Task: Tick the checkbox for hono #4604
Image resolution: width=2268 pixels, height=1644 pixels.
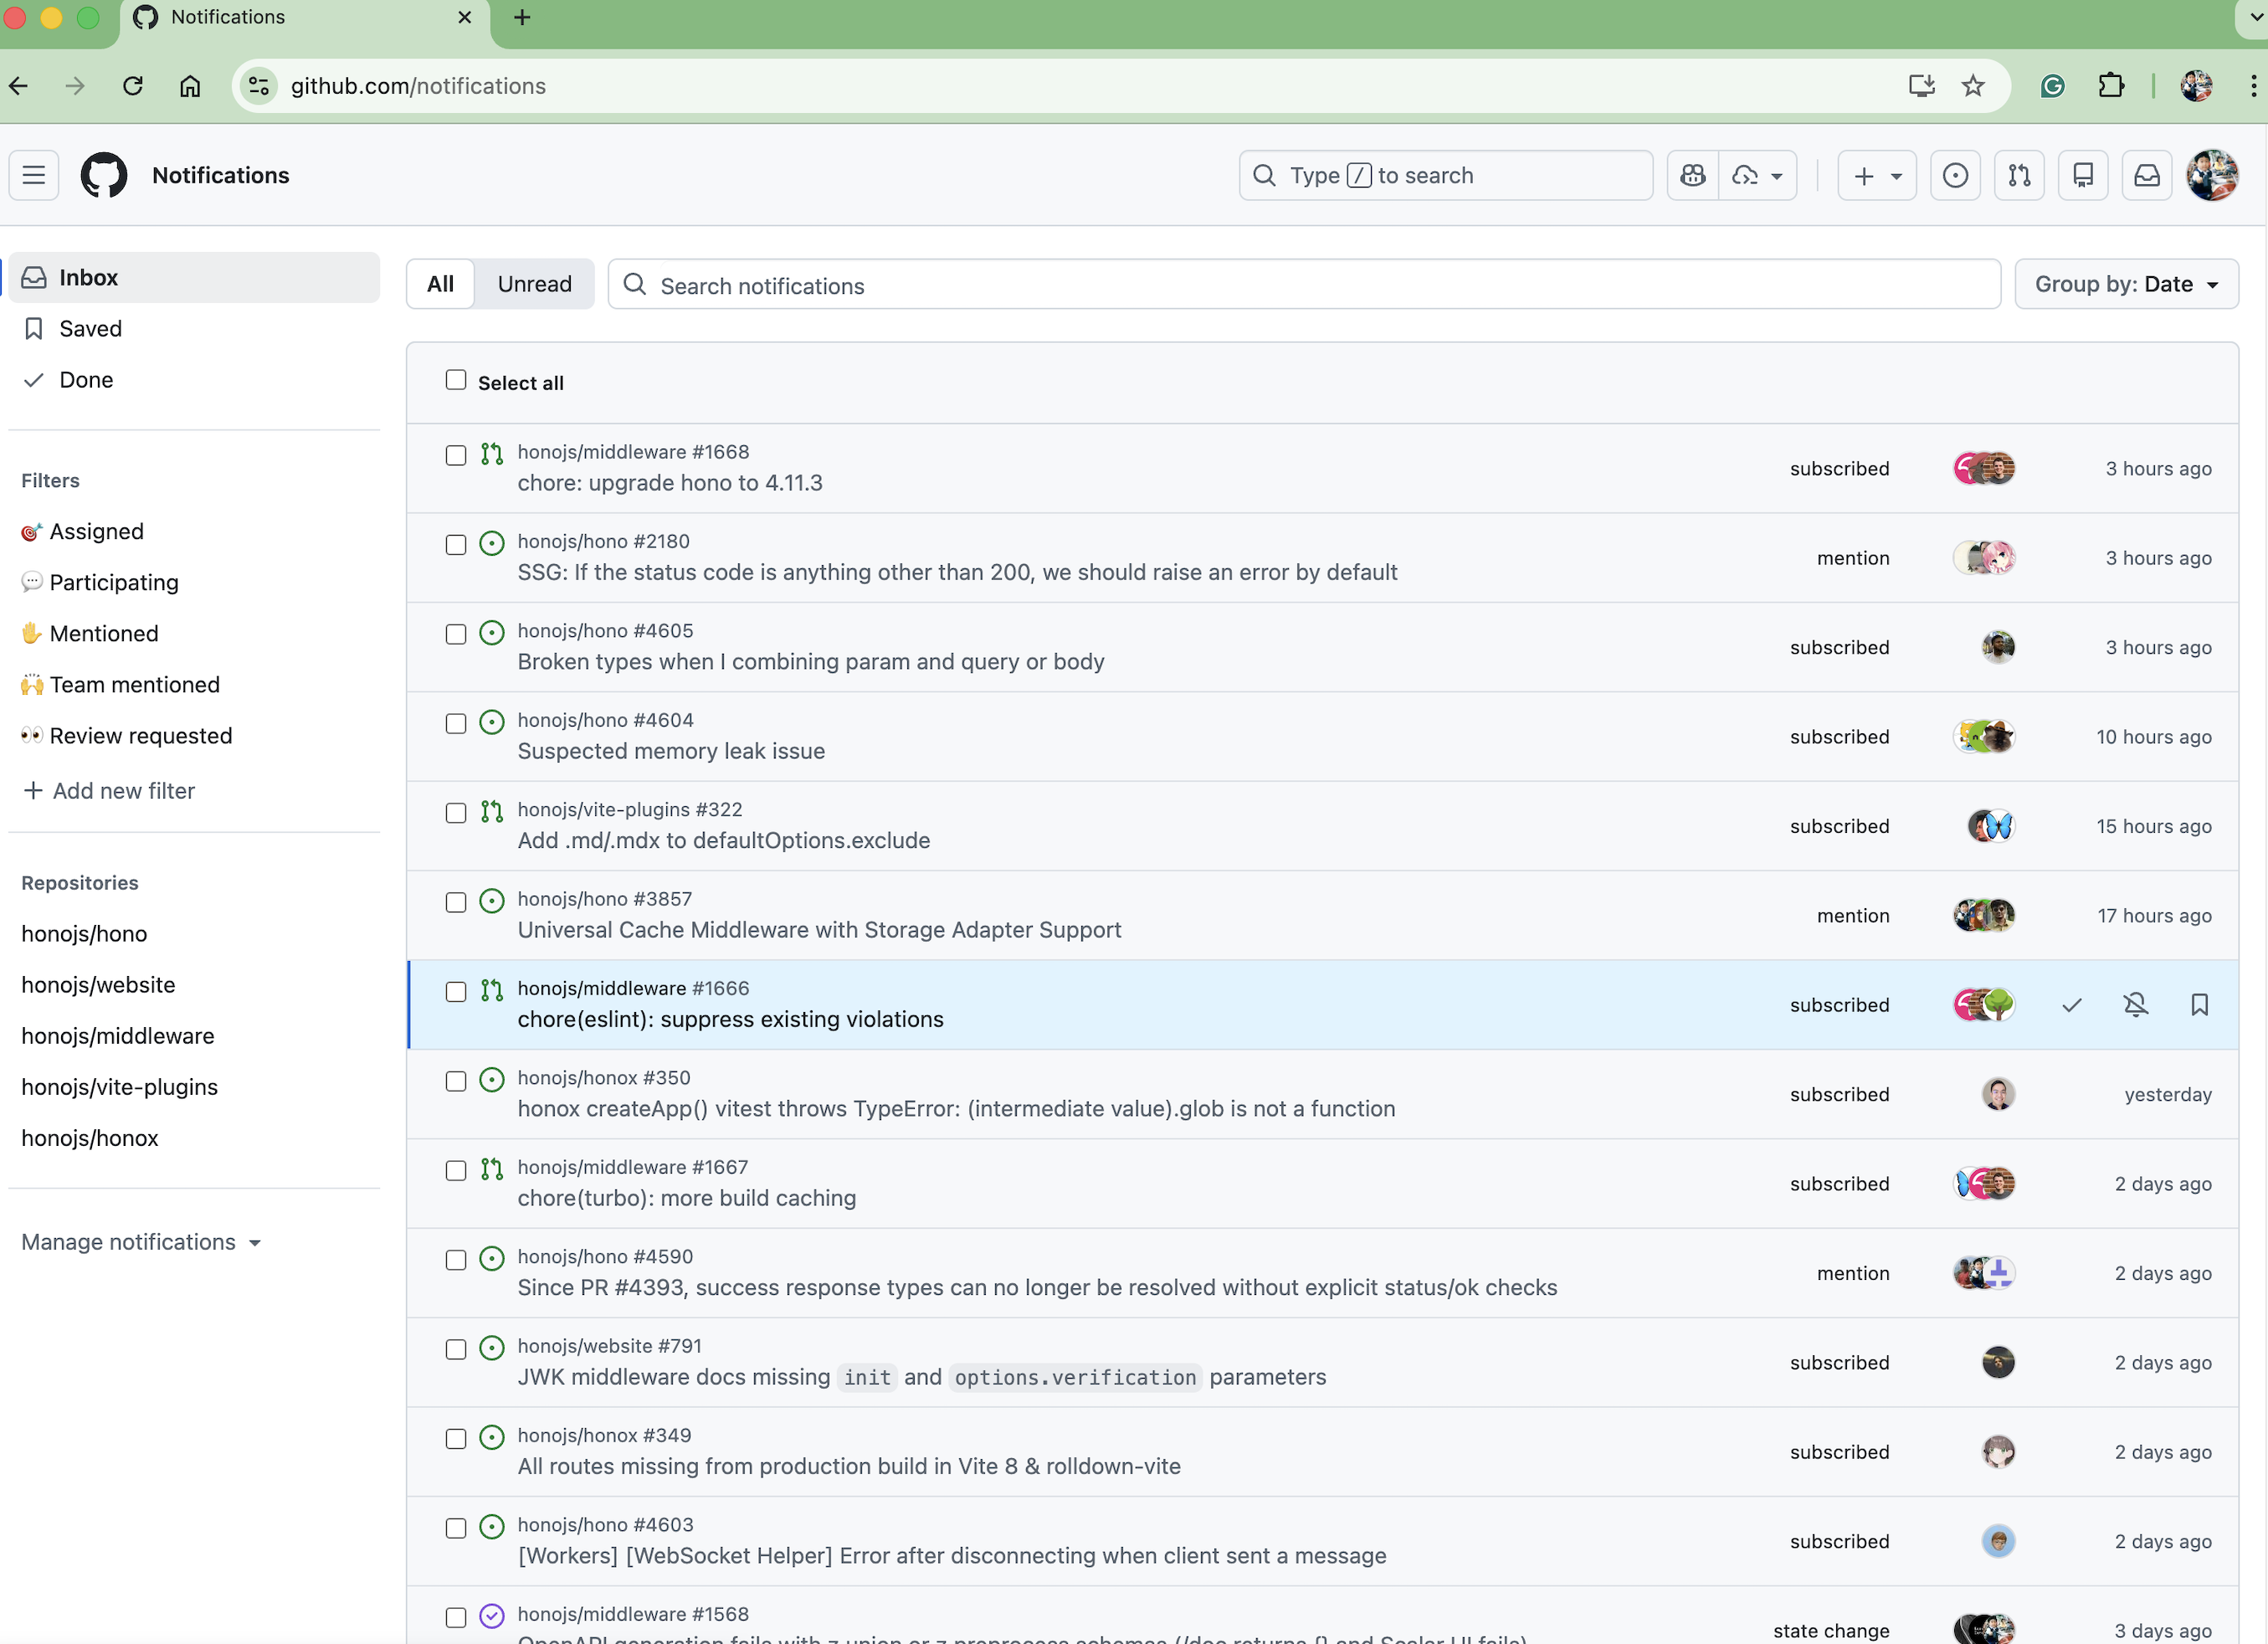Action: 456,724
